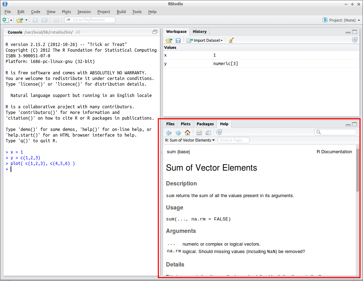Print the current help topic
Screen dimensions: 363x281
[x=199, y=132]
